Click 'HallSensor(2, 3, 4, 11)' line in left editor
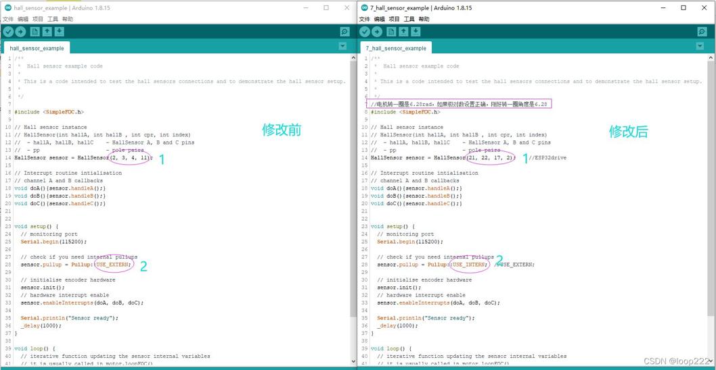This screenshot has height=370, width=716. (x=84, y=158)
